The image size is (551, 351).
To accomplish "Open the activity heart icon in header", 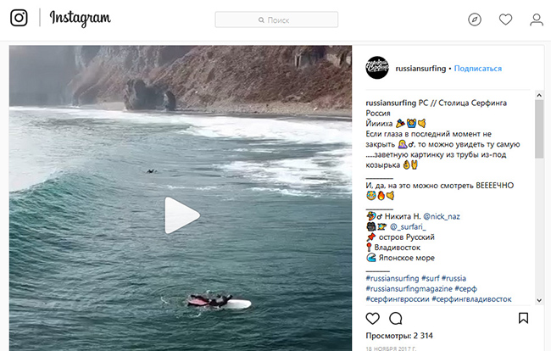I will click(x=505, y=19).
